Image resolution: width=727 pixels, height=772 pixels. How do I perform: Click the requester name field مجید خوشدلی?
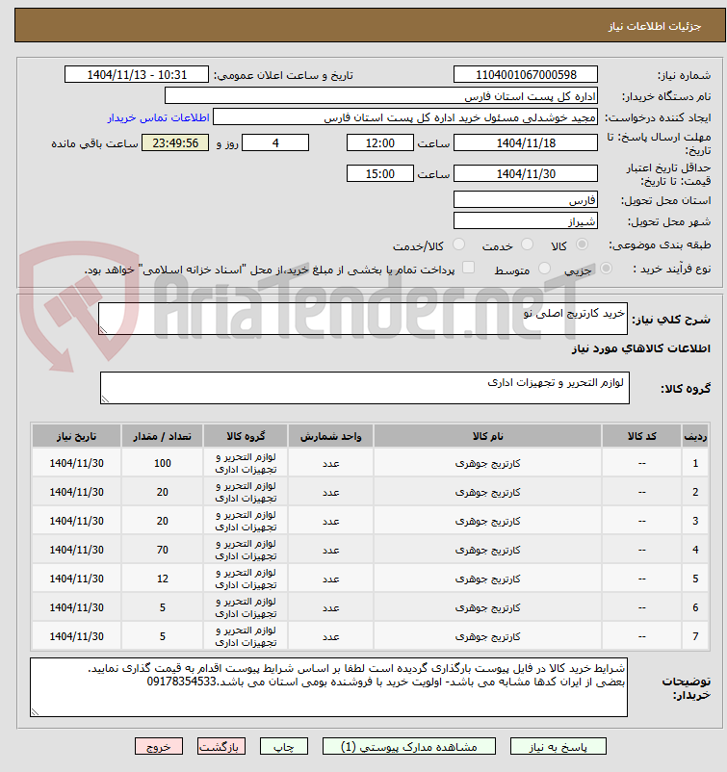pyautogui.click(x=405, y=117)
